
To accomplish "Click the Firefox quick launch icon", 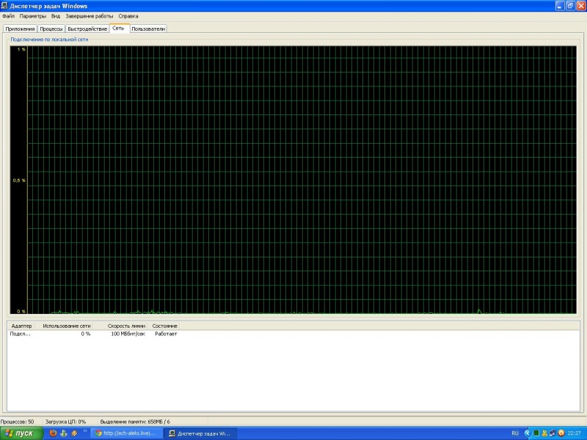I will click(53, 433).
